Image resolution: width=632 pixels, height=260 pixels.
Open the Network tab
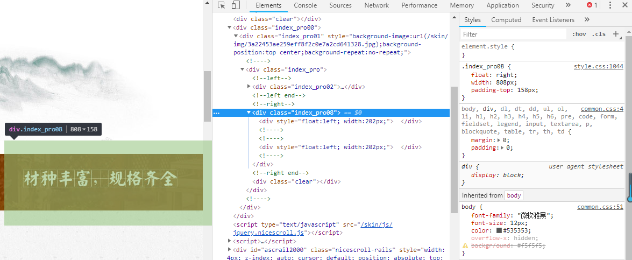click(x=377, y=5)
